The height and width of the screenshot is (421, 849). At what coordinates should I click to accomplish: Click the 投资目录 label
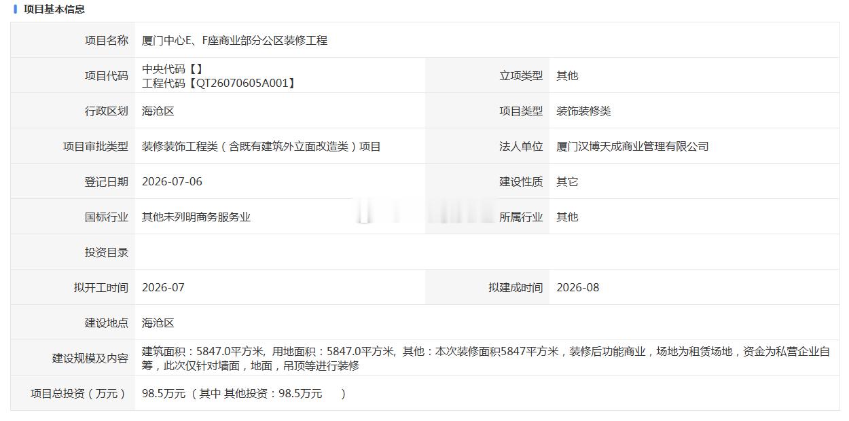(107, 253)
